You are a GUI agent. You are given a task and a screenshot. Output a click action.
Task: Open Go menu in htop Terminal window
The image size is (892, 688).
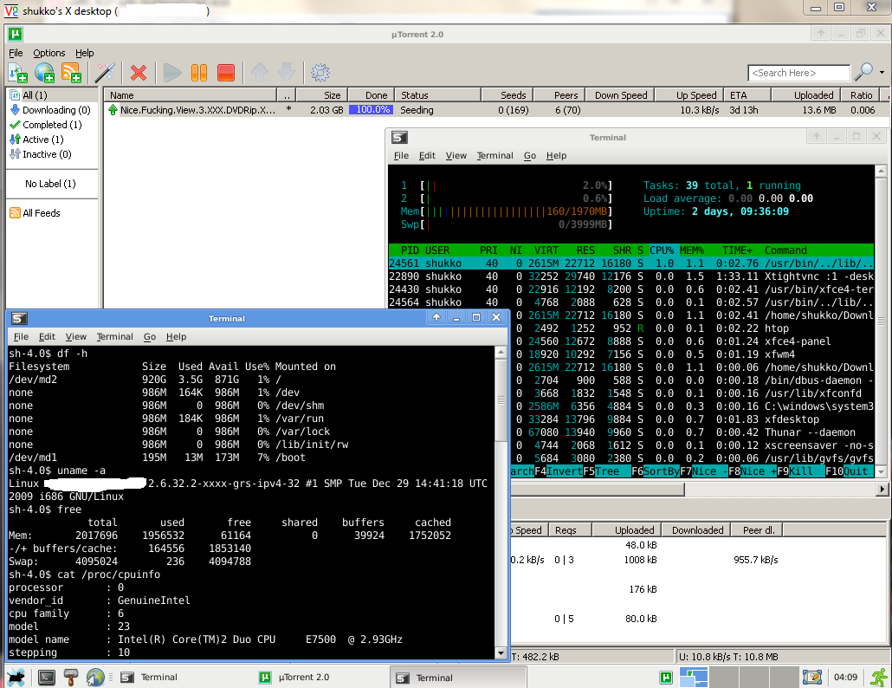click(530, 155)
